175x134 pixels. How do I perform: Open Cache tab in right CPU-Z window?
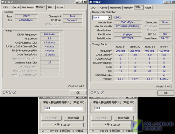(x=104, y=8)
